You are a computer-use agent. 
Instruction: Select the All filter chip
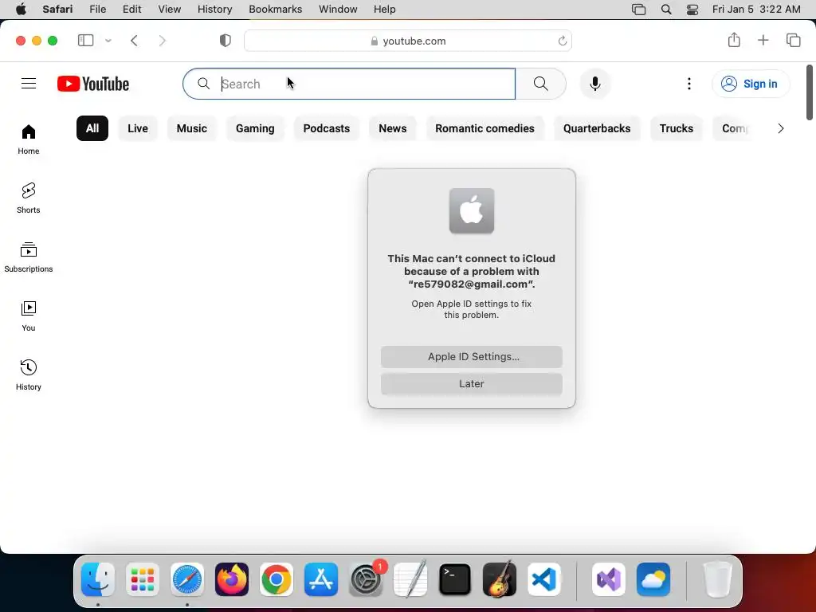[92, 128]
